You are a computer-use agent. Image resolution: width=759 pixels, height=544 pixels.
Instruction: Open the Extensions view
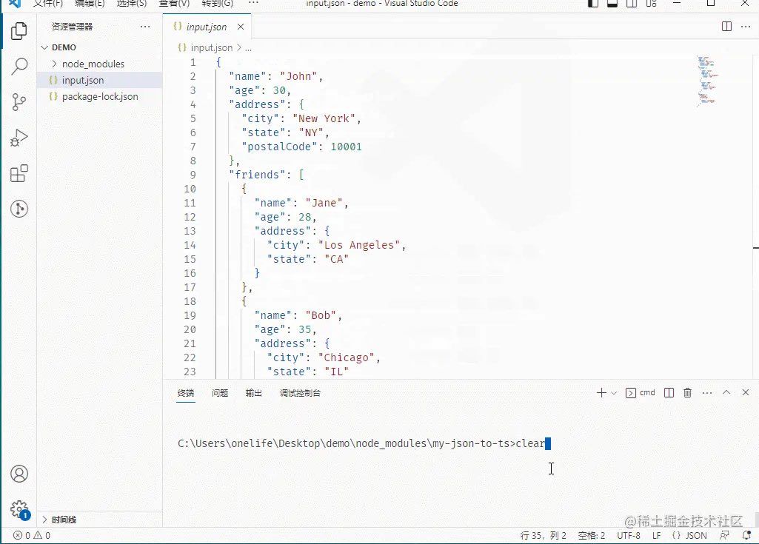[x=19, y=174]
